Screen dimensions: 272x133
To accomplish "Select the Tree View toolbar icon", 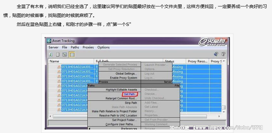I will [65, 55].
